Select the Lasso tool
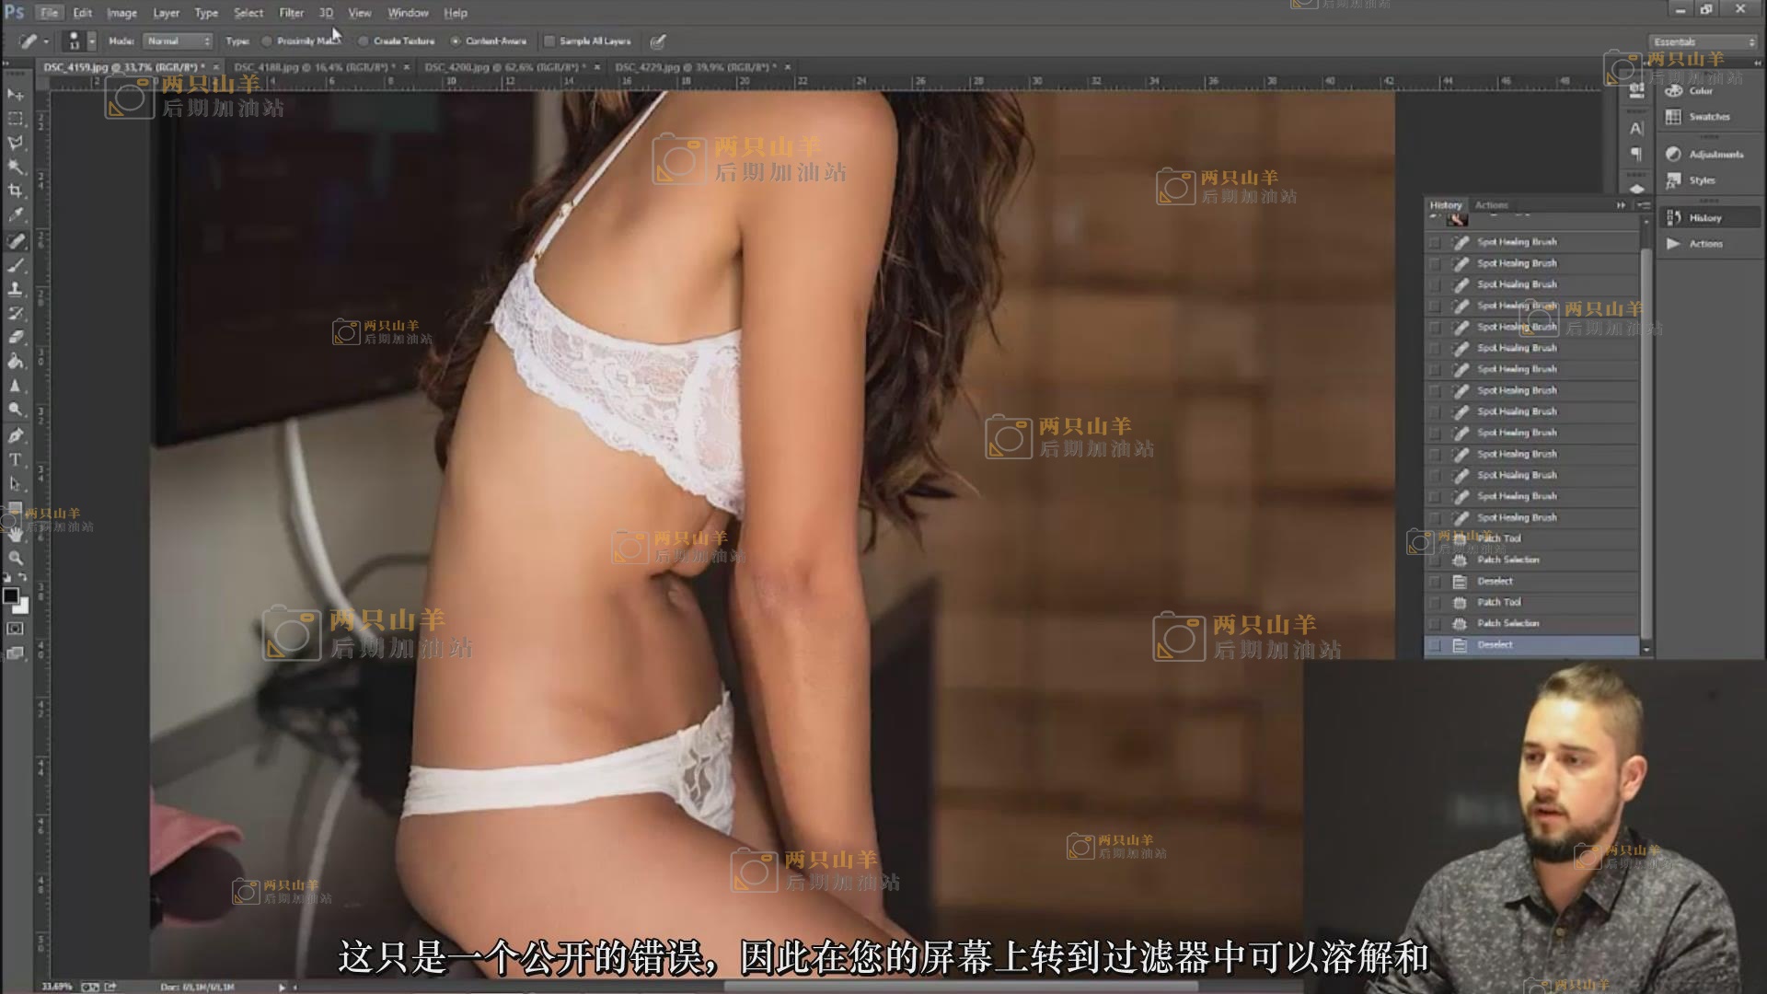The height and width of the screenshot is (994, 1767). [16, 143]
